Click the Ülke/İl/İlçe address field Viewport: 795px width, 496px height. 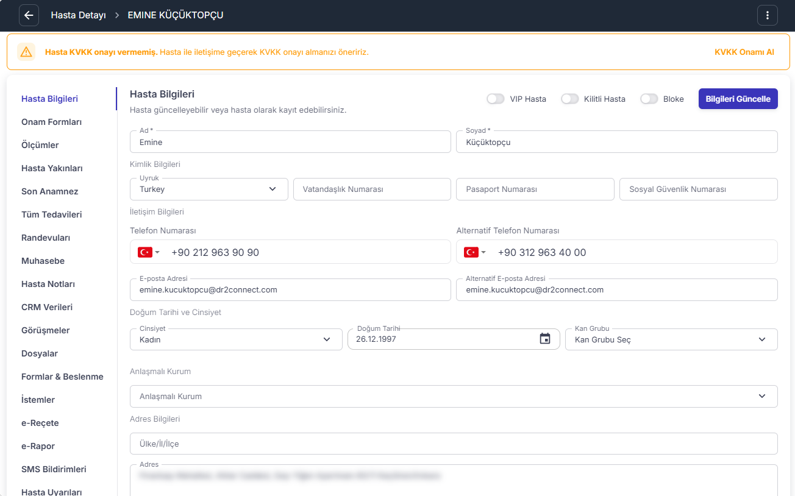click(x=454, y=444)
